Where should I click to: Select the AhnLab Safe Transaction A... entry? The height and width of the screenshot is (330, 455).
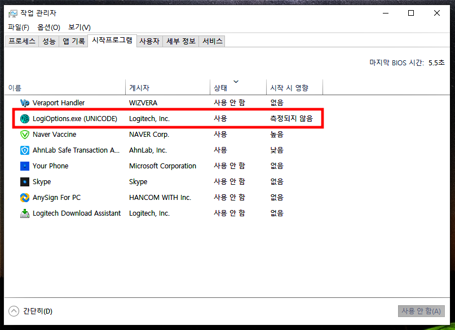click(76, 150)
